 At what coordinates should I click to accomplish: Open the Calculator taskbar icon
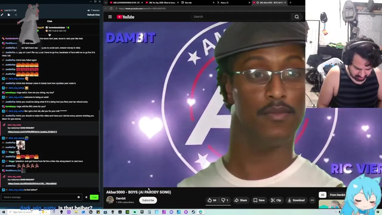click(149, 212)
